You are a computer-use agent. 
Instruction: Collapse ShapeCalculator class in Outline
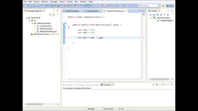pos(151,18)
